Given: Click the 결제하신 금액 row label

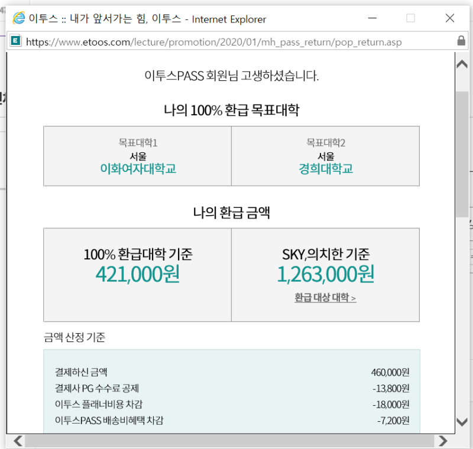Looking at the screenshot, I should pyautogui.click(x=81, y=372).
